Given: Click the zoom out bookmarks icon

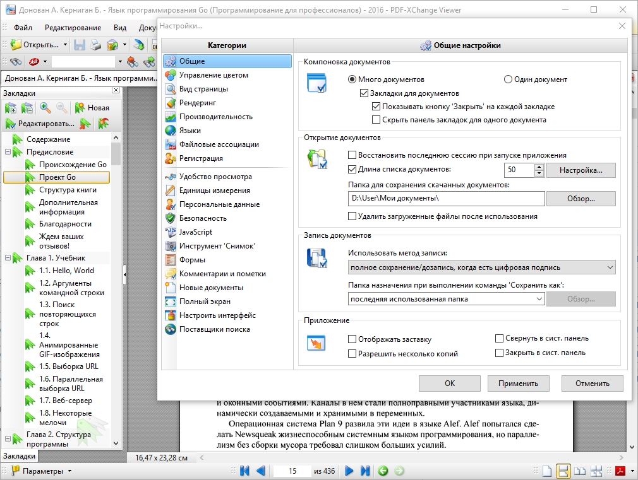Looking at the screenshot, I should tap(61, 108).
